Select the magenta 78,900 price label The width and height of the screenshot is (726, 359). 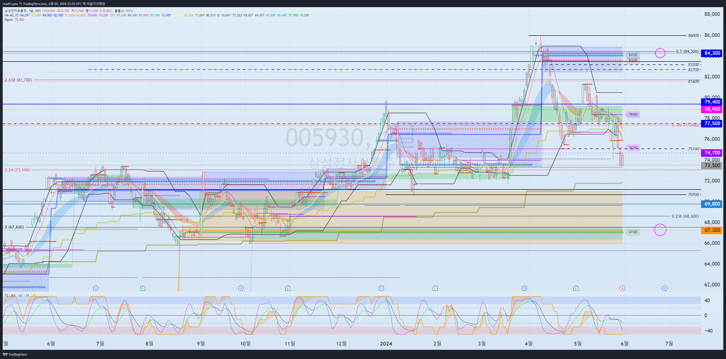[712, 109]
